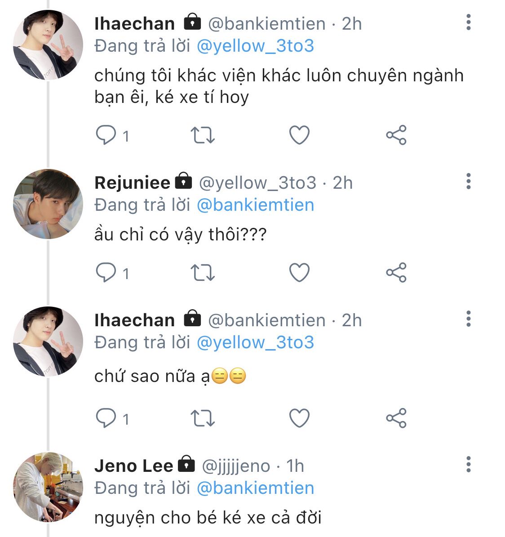Viewport: 505px width, 537px height.
Task: Open the Rejuniee display name profile
Action: (x=132, y=183)
